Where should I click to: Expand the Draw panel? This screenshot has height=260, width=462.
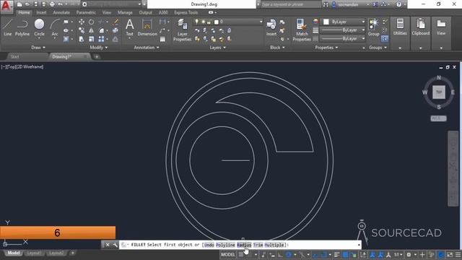[x=38, y=48]
